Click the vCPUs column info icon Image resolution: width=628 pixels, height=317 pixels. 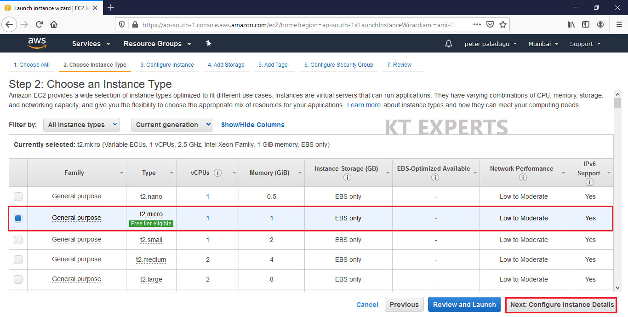click(x=218, y=173)
